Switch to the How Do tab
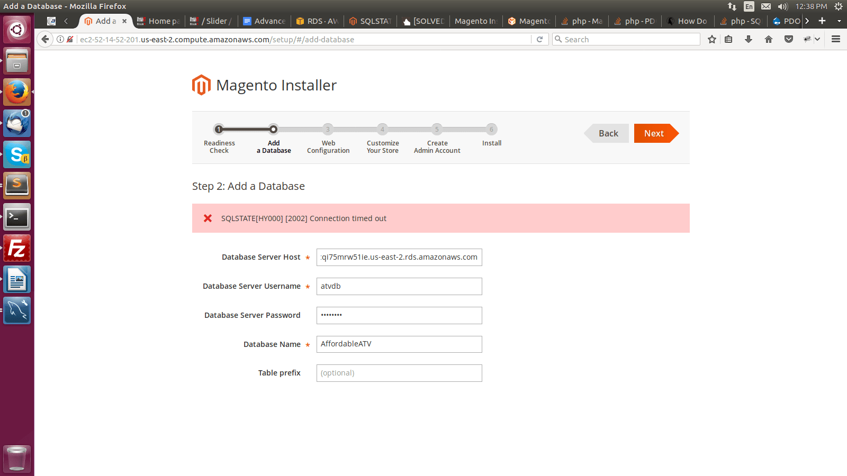847x476 pixels. (688, 21)
